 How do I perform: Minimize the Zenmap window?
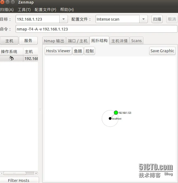point(7,2)
